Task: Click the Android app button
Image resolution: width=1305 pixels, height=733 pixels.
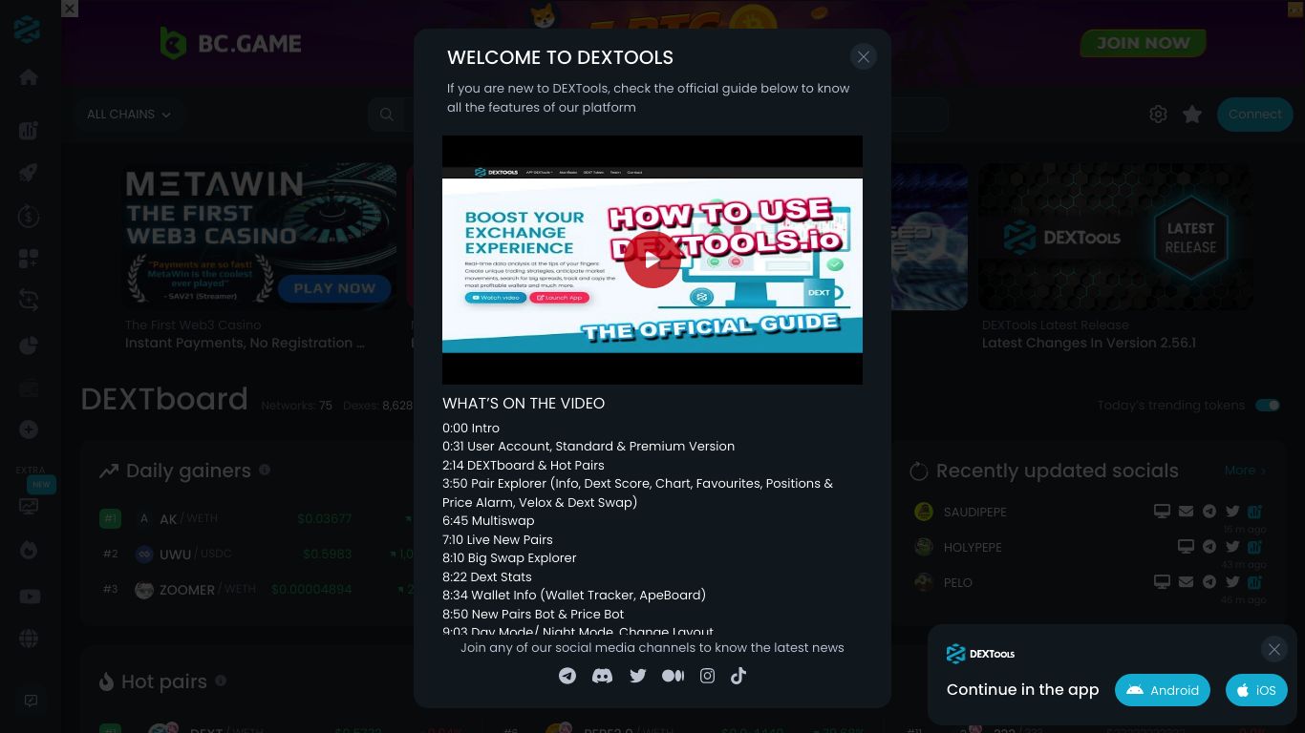Action: [x=1163, y=690]
